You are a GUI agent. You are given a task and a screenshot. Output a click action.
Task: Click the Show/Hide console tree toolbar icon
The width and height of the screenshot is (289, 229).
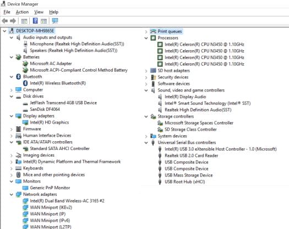click(24, 21)
